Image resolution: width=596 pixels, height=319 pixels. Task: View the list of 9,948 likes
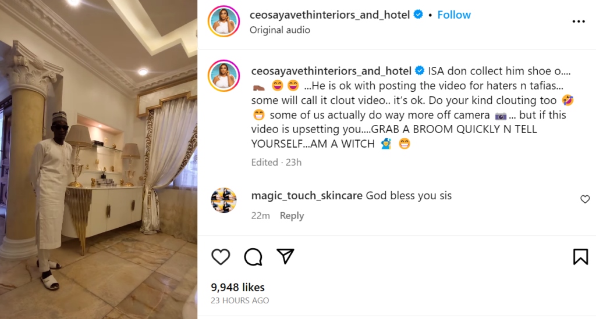pos(238,287)
